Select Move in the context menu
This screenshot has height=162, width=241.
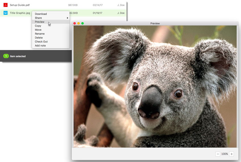tap(38, 30)
